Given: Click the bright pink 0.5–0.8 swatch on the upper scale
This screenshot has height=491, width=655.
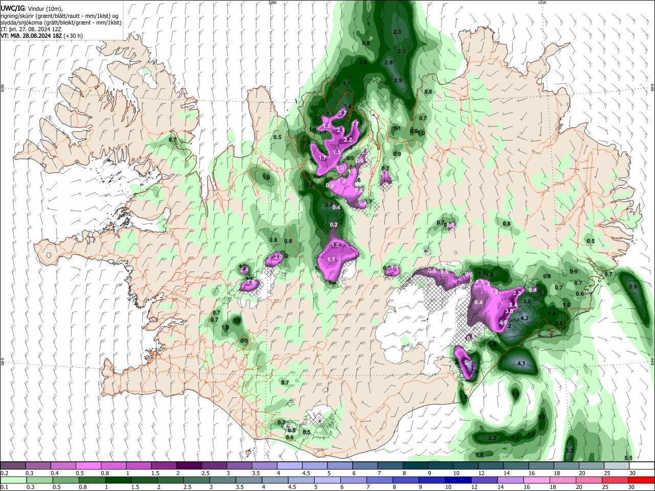Looking at the screenshot, I should point(88,466).
